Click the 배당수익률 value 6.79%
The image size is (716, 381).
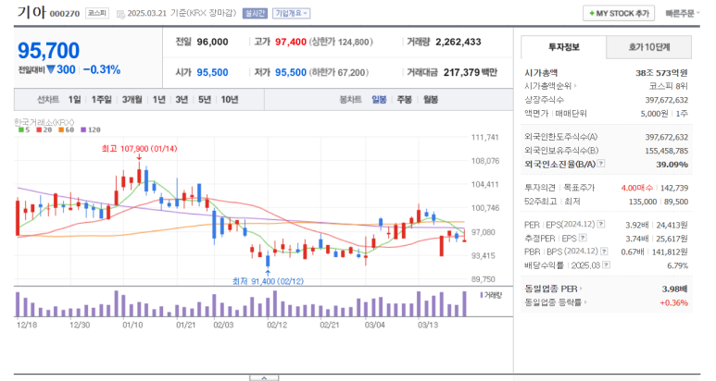678,265
